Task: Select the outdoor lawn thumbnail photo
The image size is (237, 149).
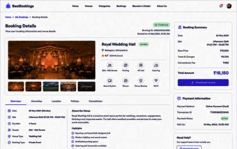Action: coord(51,87)
